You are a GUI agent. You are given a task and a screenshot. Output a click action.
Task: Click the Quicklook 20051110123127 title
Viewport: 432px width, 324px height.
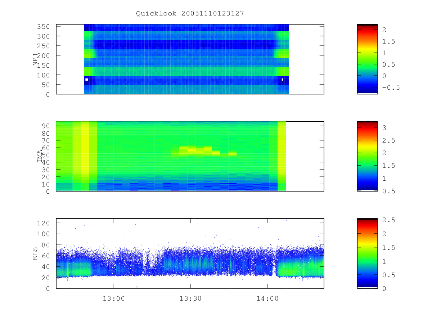190,14
